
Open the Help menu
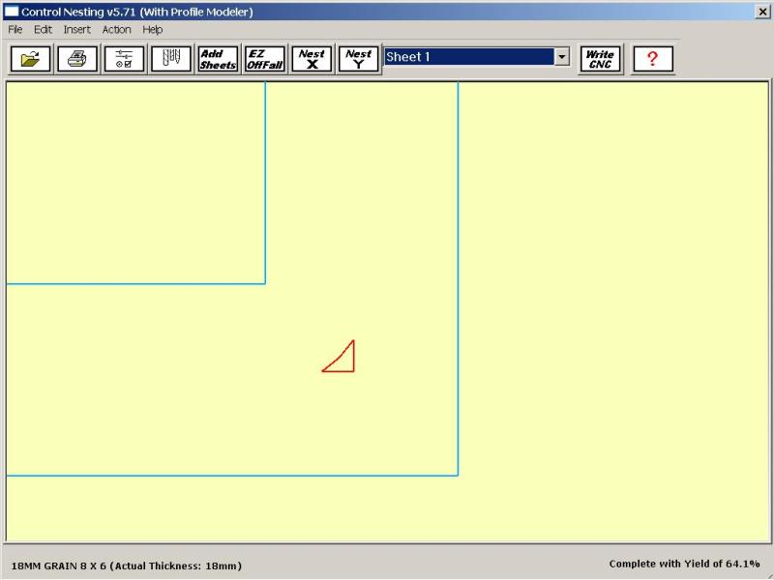(153, 30)
